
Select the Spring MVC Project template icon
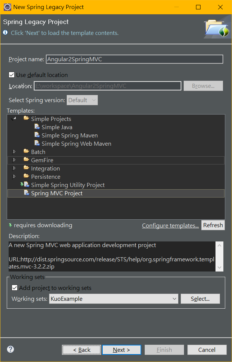click(27, 193)
